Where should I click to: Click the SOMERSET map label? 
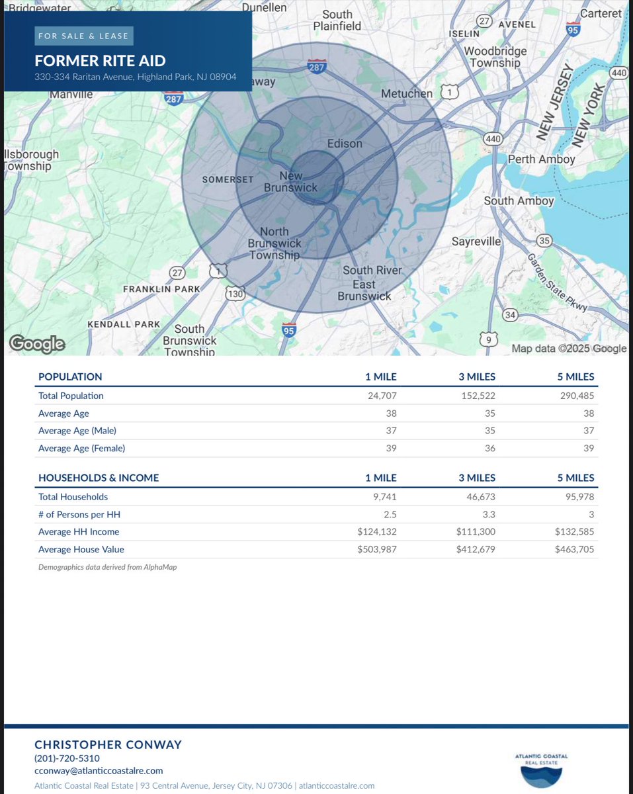[228, 179]
